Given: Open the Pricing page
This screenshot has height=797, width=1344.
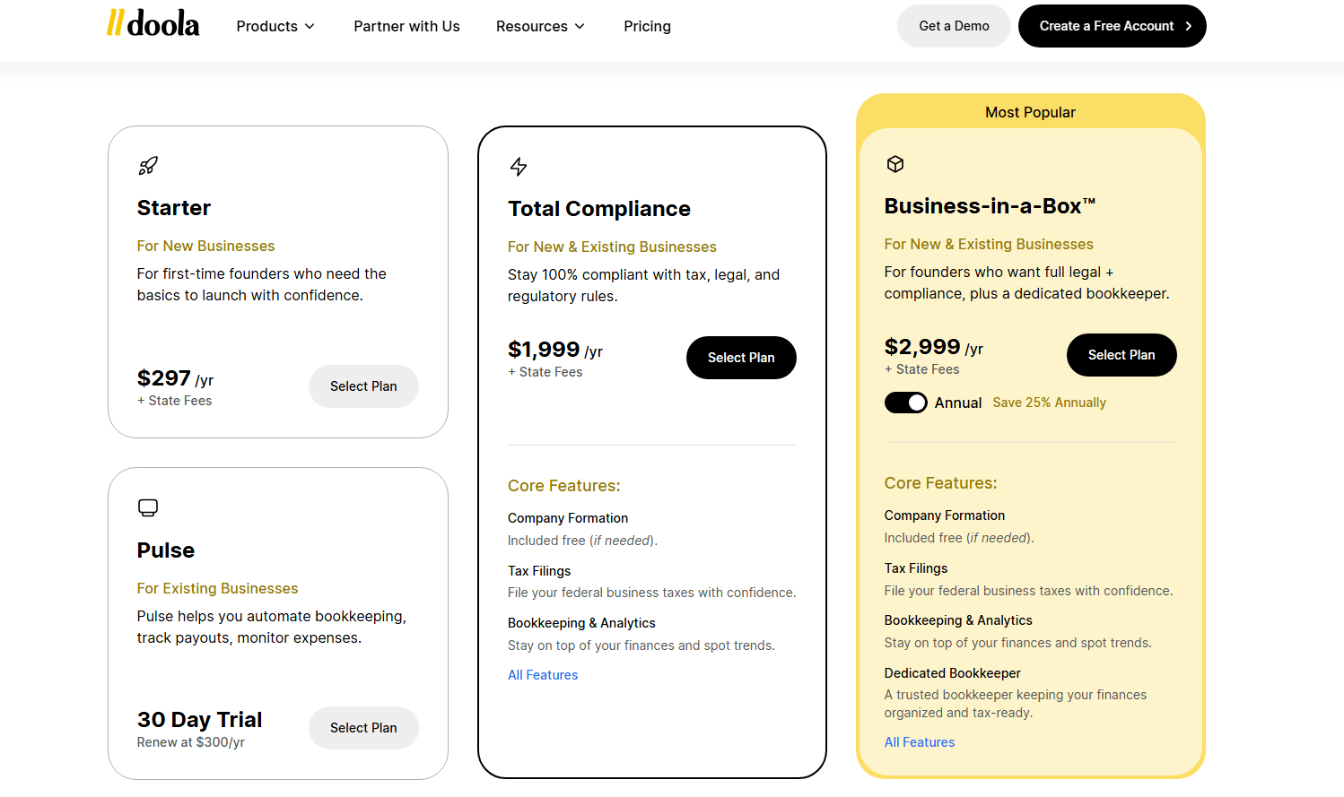Looking at the screenshot, I should pos(647,26).
